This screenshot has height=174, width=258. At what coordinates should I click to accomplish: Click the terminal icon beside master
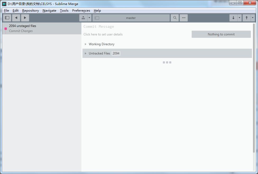pos(97,18)
